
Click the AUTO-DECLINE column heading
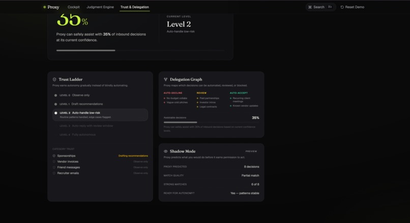tap(173, 93)
